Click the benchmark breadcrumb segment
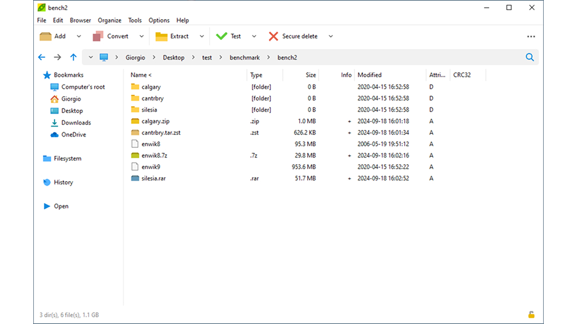The width and height of the screenshot is (577, 324). [x=245, y=57]
